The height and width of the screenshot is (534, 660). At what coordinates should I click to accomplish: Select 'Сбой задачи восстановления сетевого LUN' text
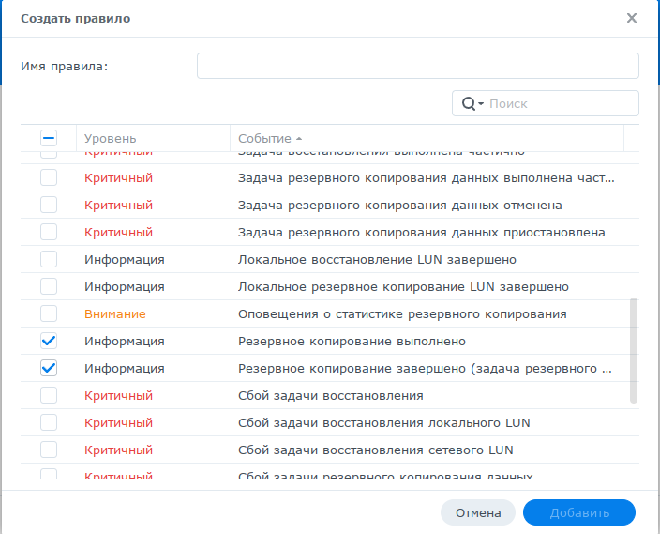[375, 450]
